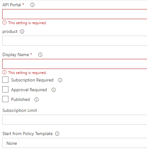Click the Display Name label text

click(16, 55)
